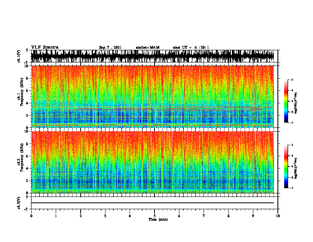Screen dimensions: 313x242
Task: Click time axis tick label "6"
Action: tap(179, 216)
